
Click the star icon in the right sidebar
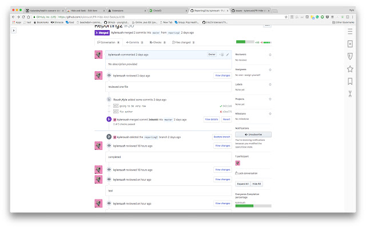[350, 69]
